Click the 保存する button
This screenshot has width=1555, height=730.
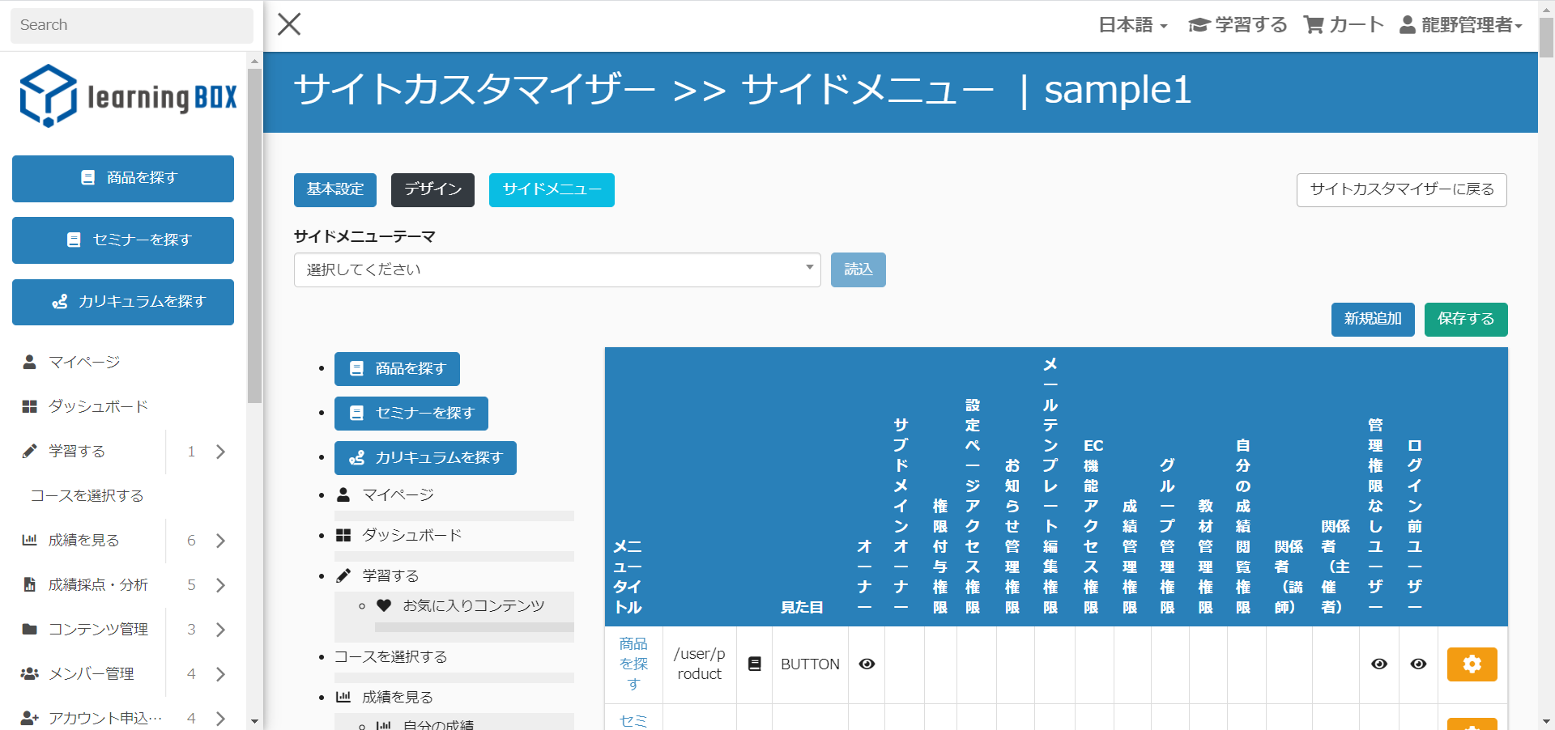pyautogui.click(x=1465, y=320)
